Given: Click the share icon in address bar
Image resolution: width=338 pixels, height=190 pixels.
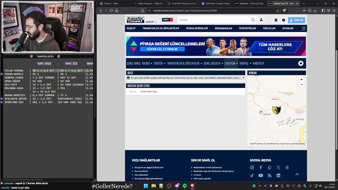Looking at the screenshot, I should pyautogui.click(x=278, y=11).
